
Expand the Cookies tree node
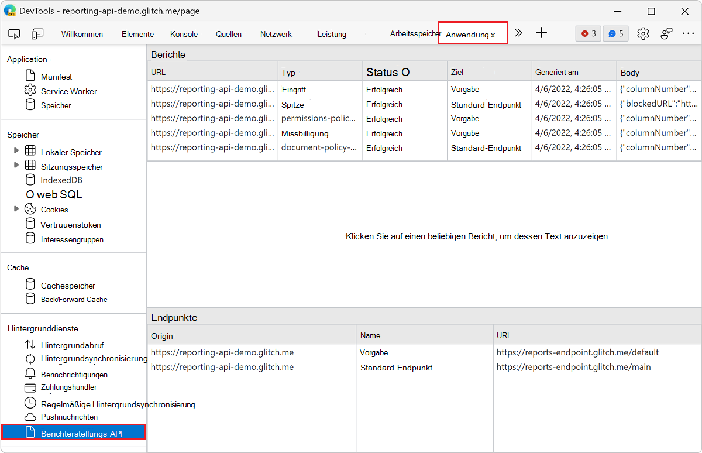click(x=16, y=209)
